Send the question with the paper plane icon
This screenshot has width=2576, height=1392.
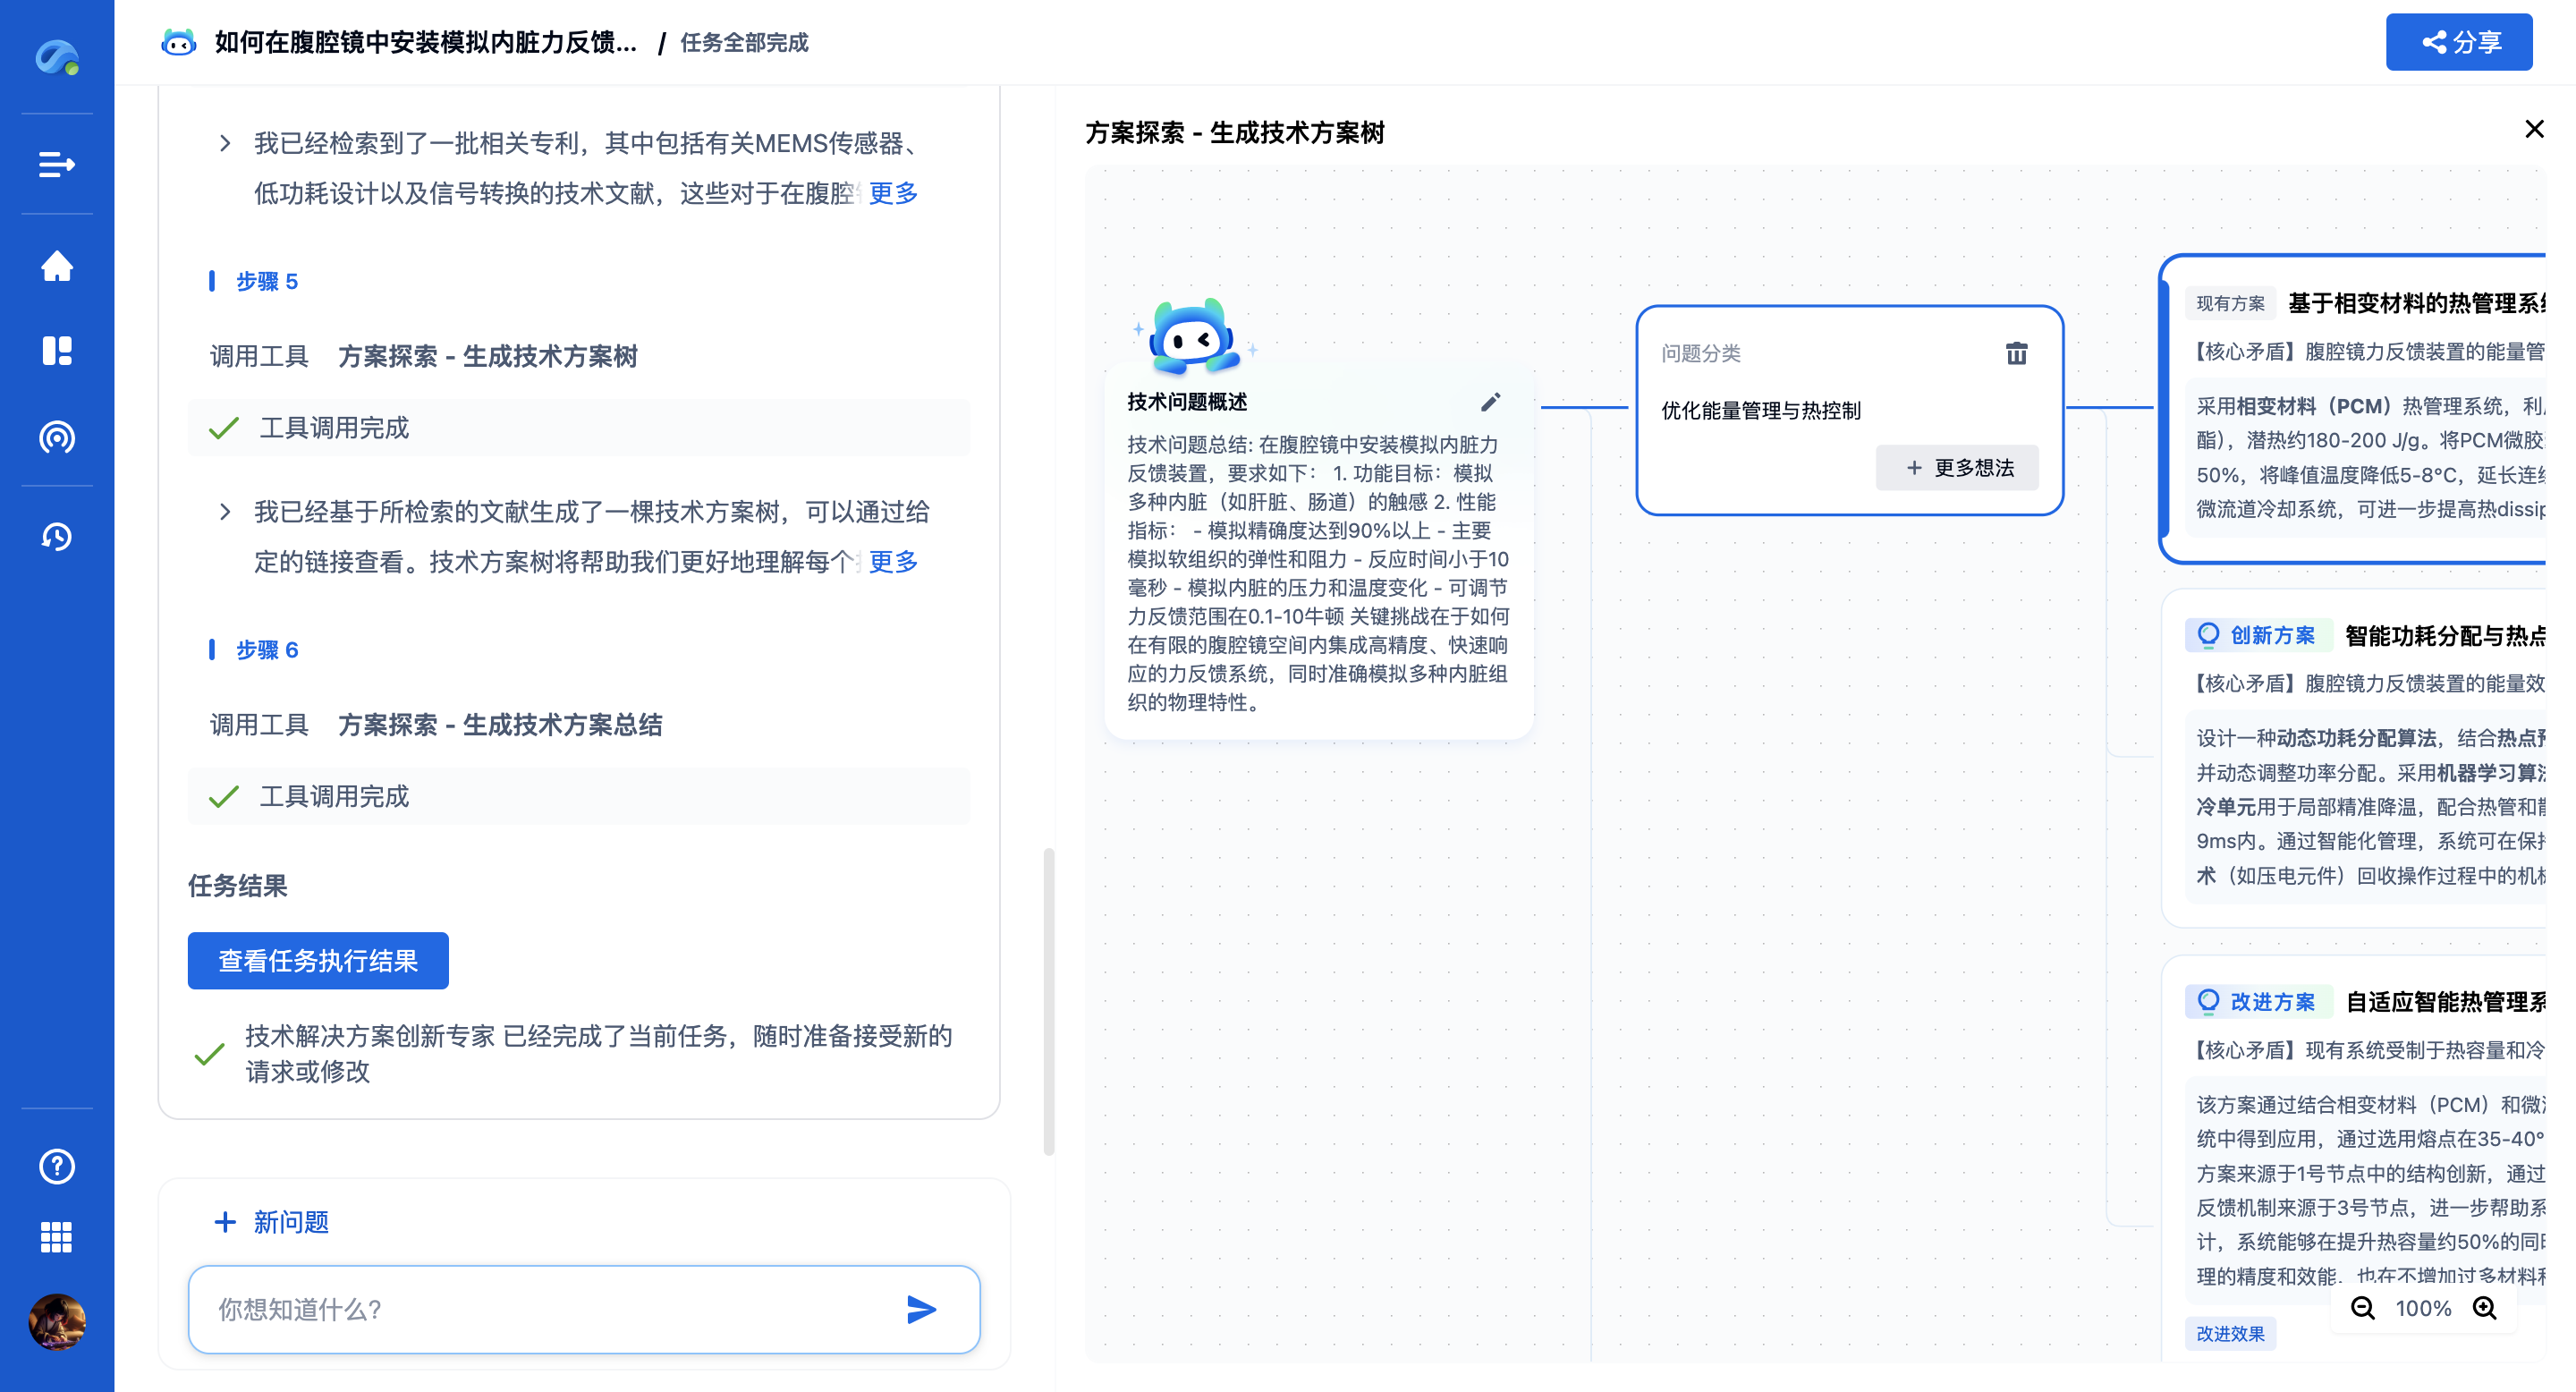[921, 1309]
